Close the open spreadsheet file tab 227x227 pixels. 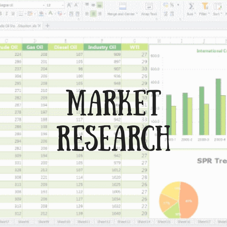pos(39,26)
